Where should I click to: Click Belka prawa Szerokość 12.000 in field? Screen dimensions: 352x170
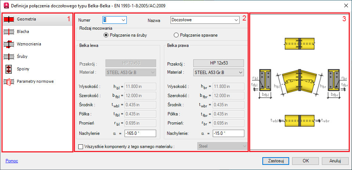click(228, 95)
